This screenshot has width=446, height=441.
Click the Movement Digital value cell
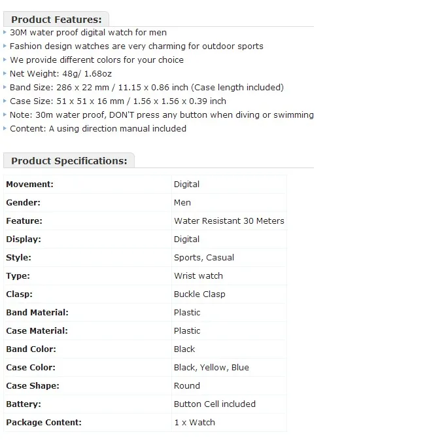[x=229, y=185]
